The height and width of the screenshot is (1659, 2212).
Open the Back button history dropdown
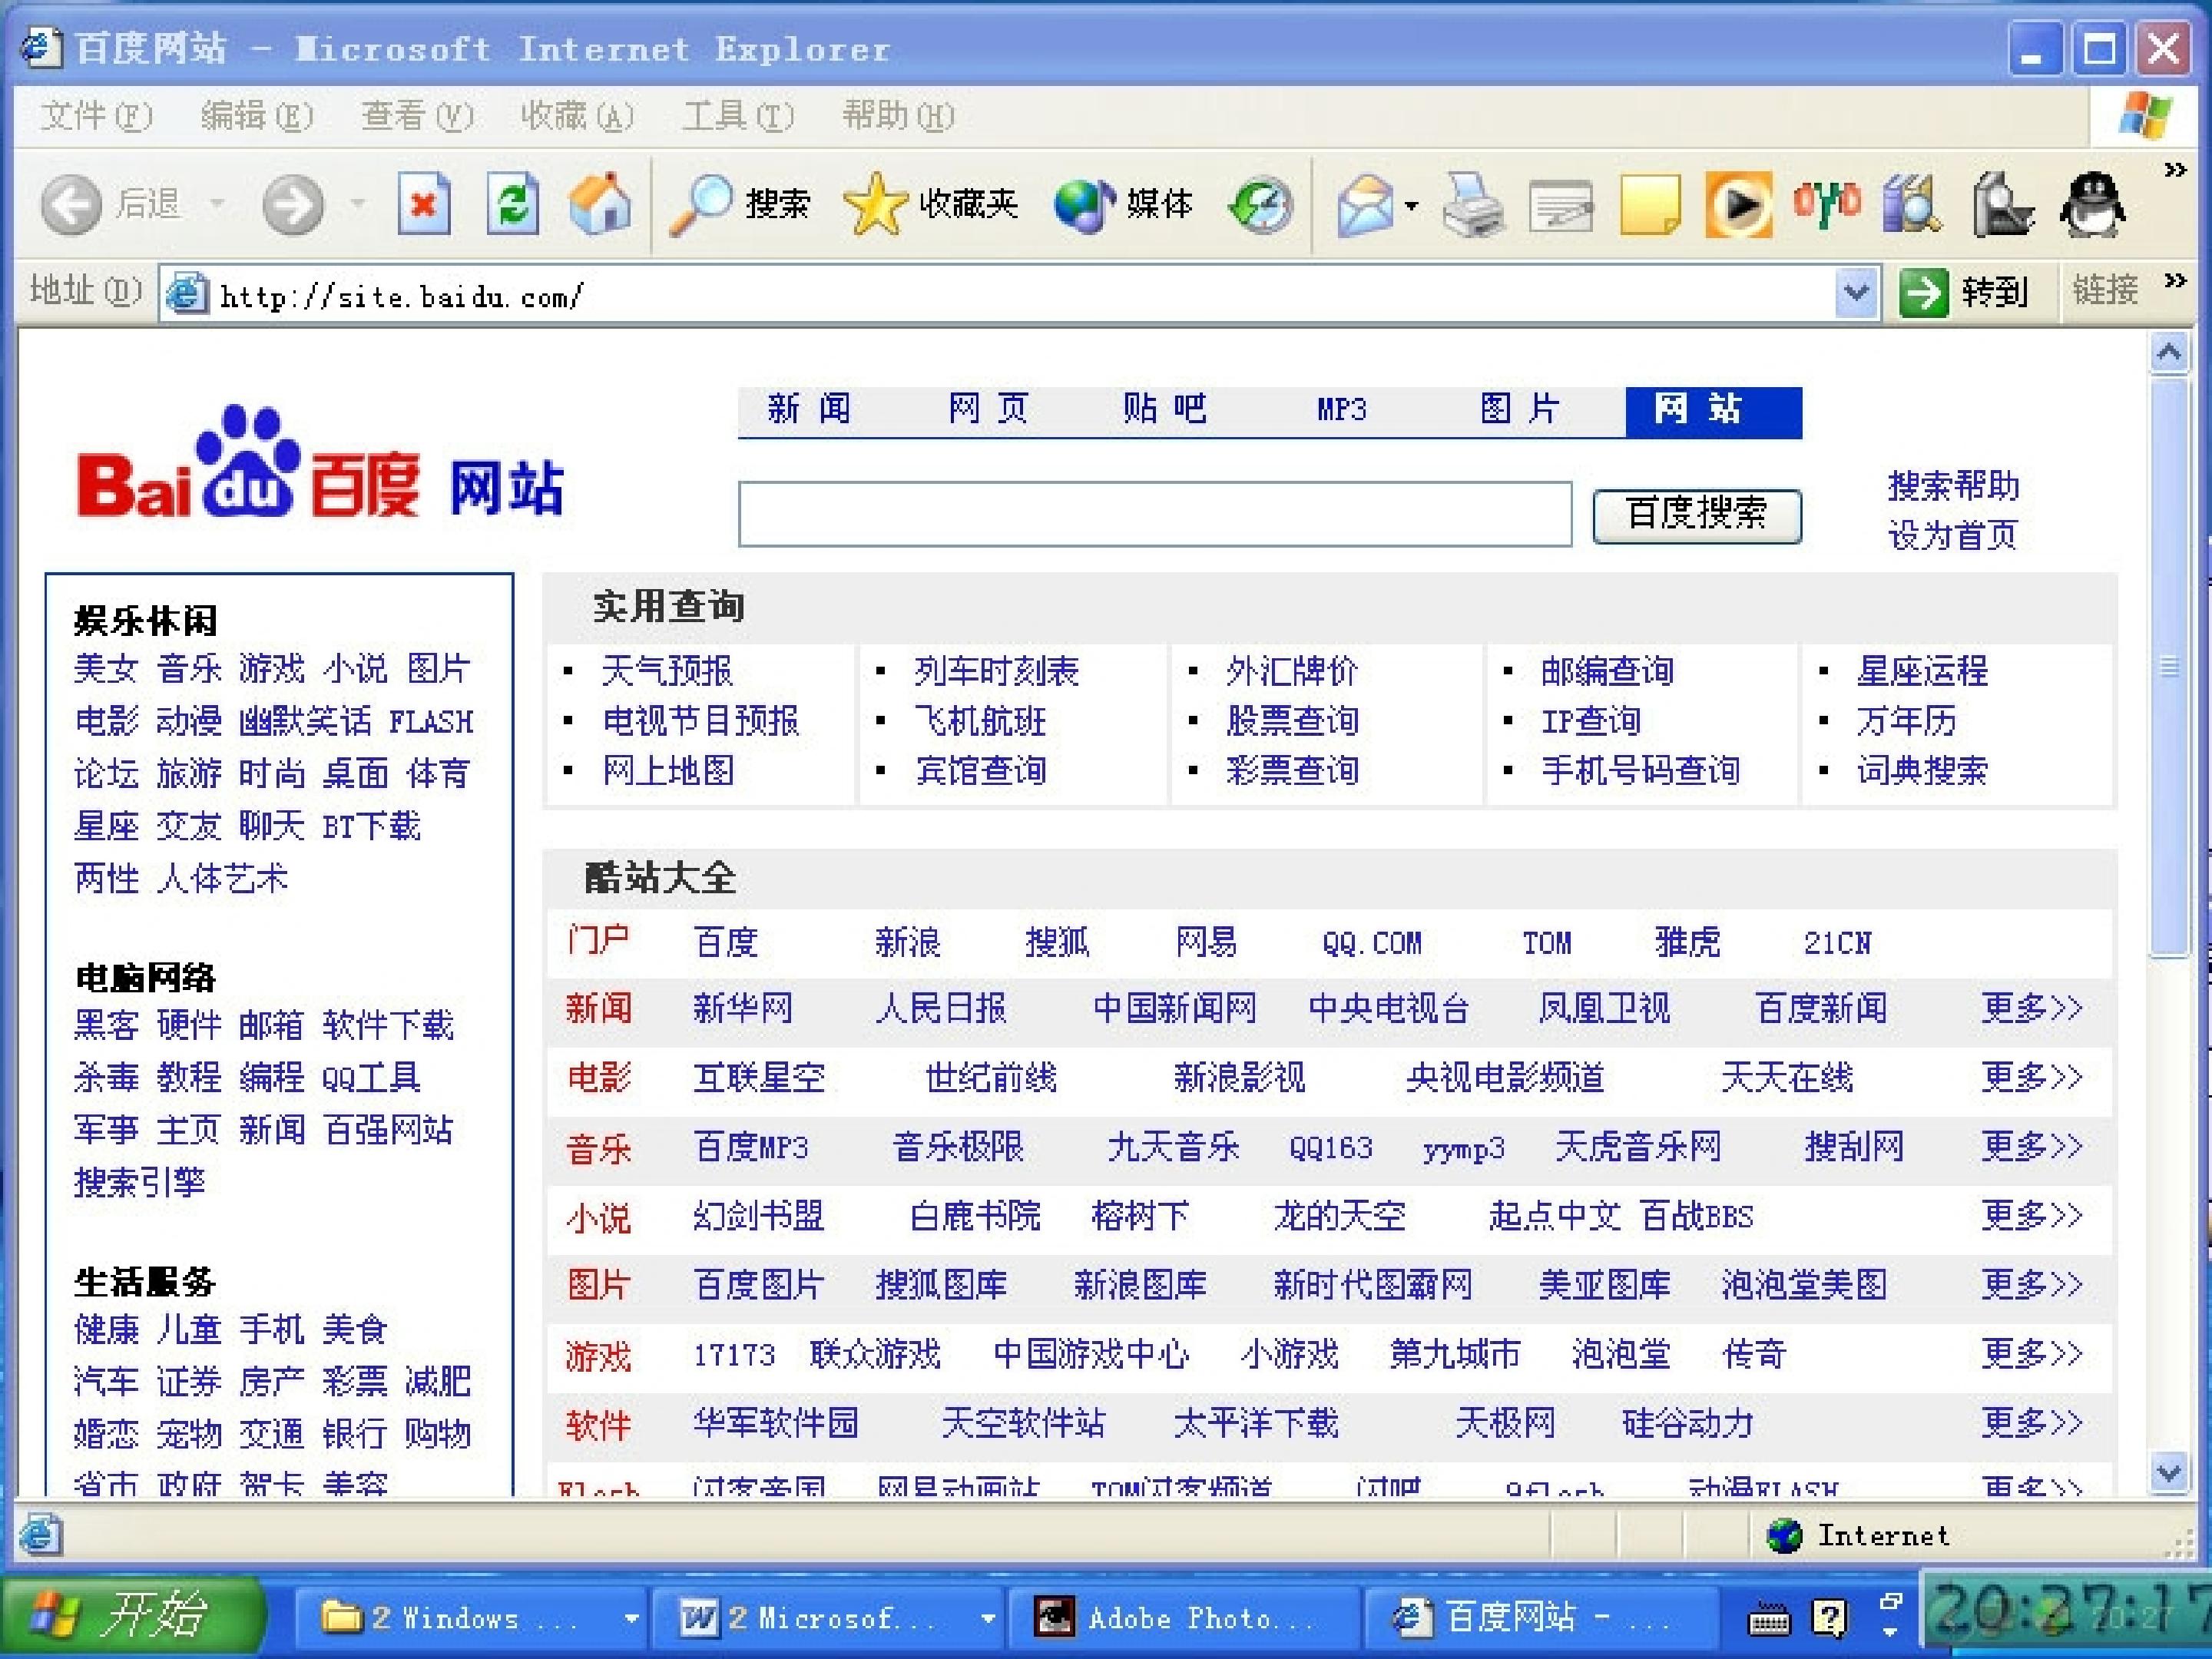(216, 205)
